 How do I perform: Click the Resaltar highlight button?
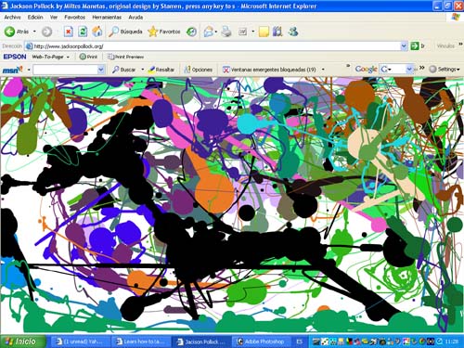click(x=161, y=70)
